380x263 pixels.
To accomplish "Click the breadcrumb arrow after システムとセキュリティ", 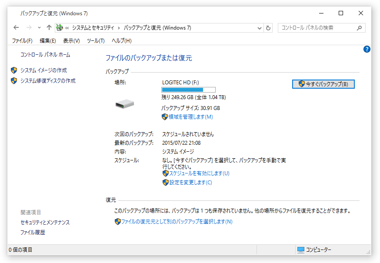I will [119, 28].
